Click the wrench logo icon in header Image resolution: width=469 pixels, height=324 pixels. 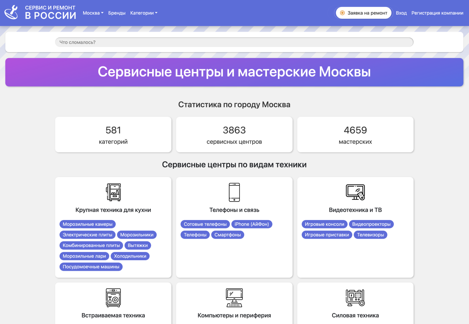[11, 12]
